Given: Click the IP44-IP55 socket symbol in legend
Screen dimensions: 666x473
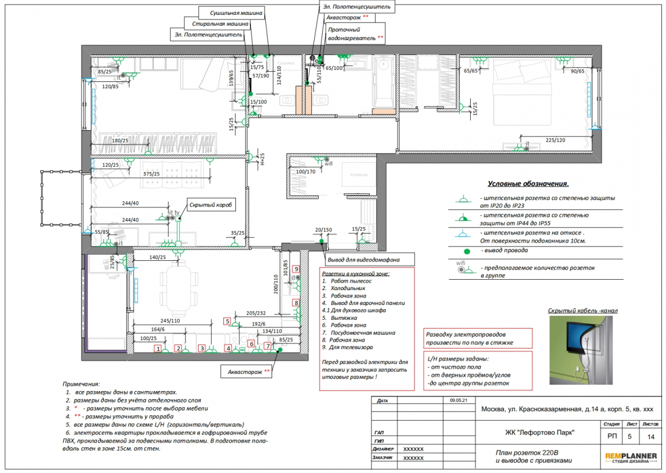Looking at the screenshot, I should click(463, 218).
